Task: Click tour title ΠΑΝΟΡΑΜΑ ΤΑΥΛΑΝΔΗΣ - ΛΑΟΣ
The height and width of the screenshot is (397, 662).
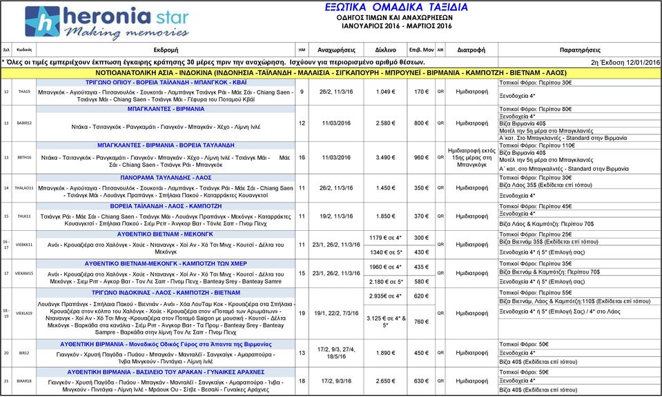Action: [166, 177]
